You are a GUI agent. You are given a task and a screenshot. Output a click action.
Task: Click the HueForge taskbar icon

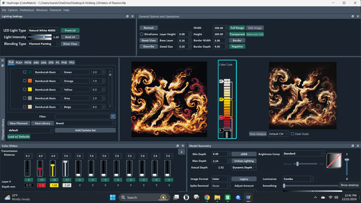pyautogui.click(x=248, y=198)
